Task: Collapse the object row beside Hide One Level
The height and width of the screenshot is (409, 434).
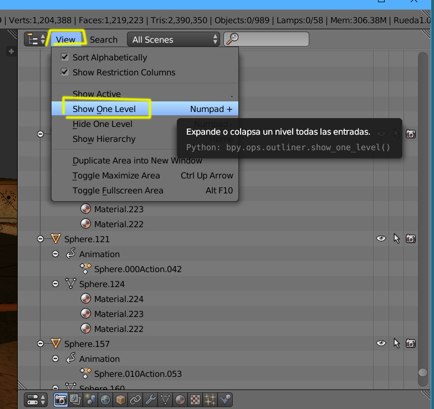Action: 40,134
